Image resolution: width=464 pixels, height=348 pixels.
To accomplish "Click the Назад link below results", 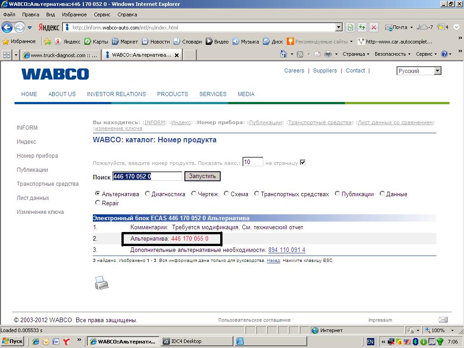I will coord(273,261).
